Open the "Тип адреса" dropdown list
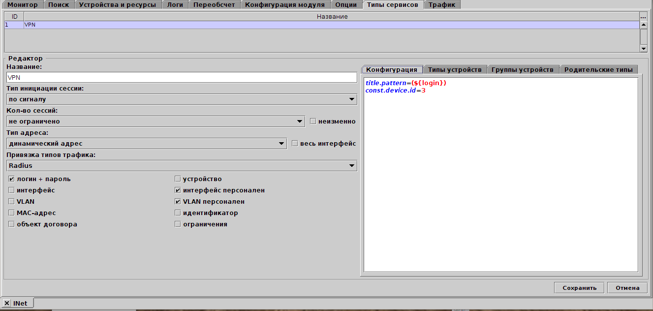Image resolution: width=653 pixels, height=311 pixels. coord(281,143)
